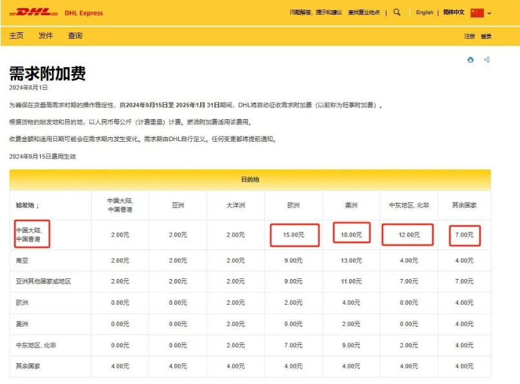Click the paragraph starting 为确保在货量高需求时期
Viewport: 520px width, 384px height.
tap(195, 105)
